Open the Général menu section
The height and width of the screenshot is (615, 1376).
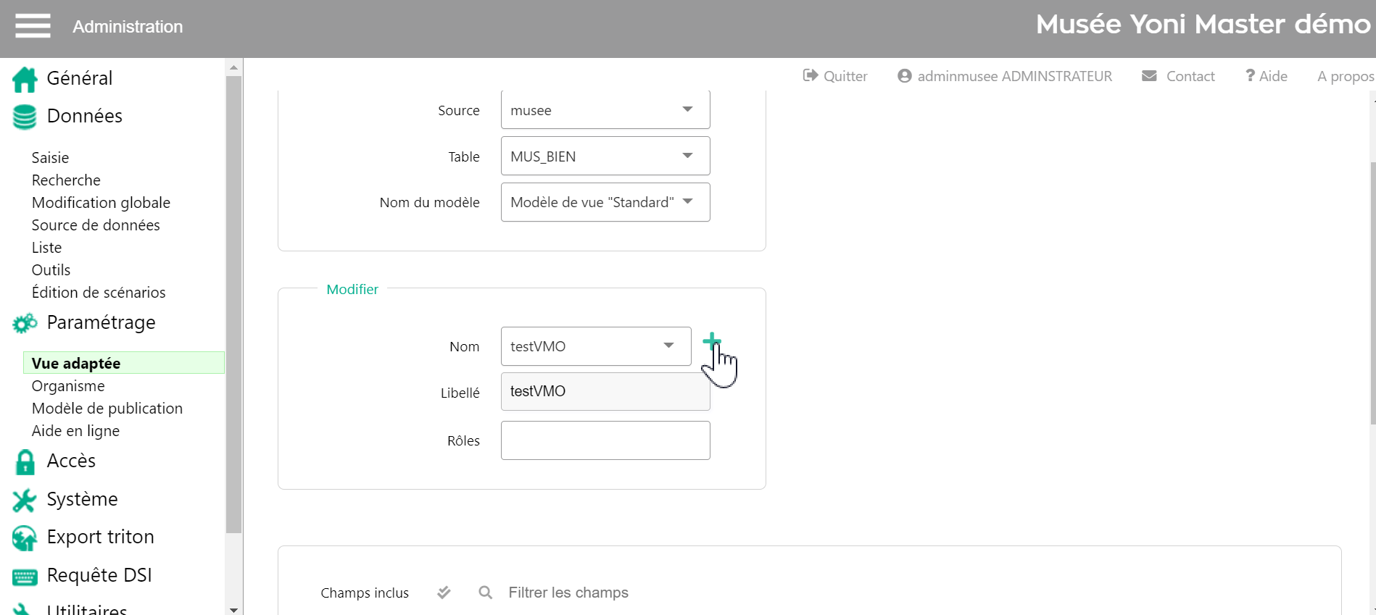80,78
